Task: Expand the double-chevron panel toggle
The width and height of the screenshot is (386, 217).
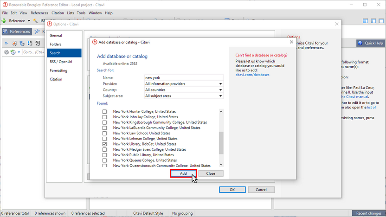Action: click(6, 44)
